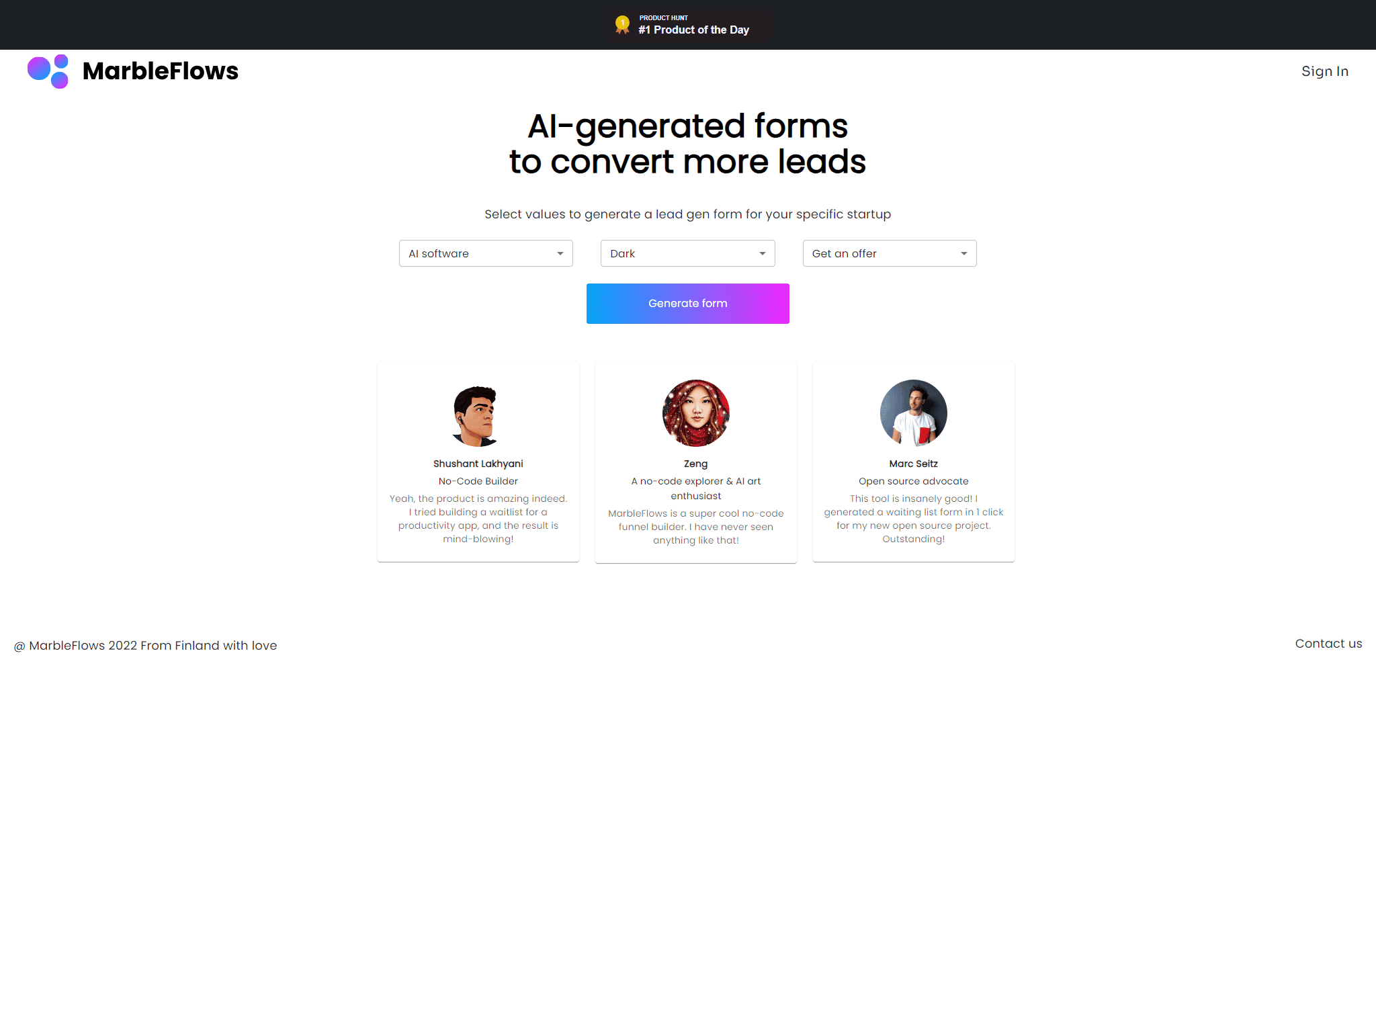This screenshot has width=1376, height=1032.
Task: Click Marc Seitz's avatar photo
Action: pyautogui.click(x=914, y=414)
